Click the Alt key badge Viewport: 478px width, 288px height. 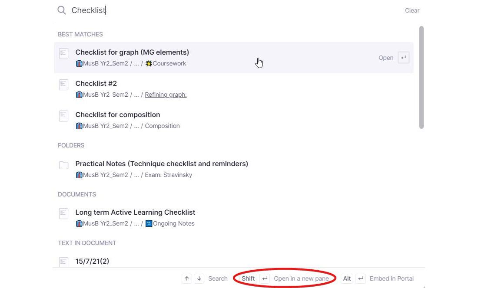tap(347, 278)
